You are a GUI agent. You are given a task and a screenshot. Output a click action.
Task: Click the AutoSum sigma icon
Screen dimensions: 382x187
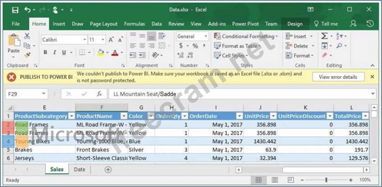[324, 36]
